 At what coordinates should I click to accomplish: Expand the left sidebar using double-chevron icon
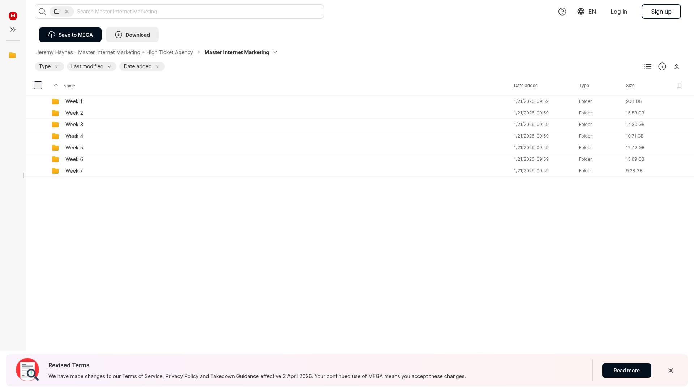13,30
